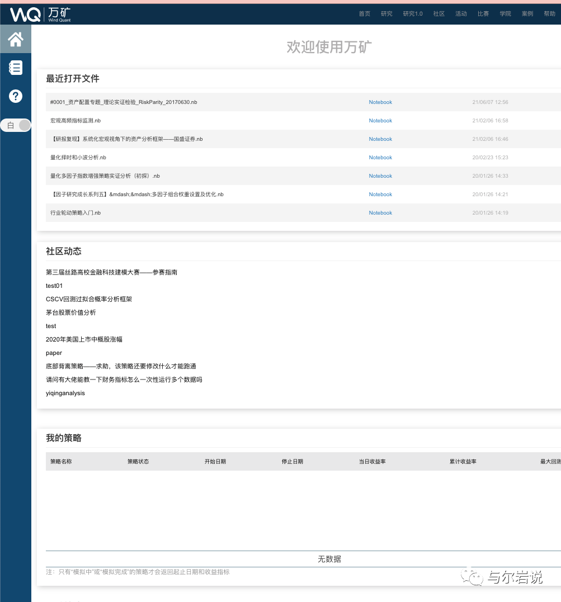Click the home icon in sidebar

(15, 39)
